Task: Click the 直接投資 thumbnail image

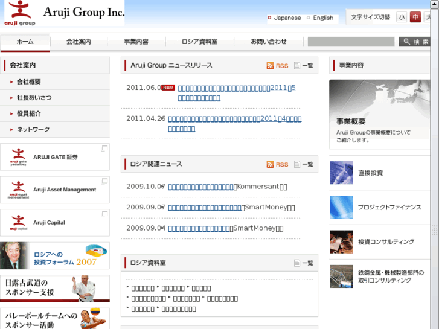Action: click(x=341, y=173)
